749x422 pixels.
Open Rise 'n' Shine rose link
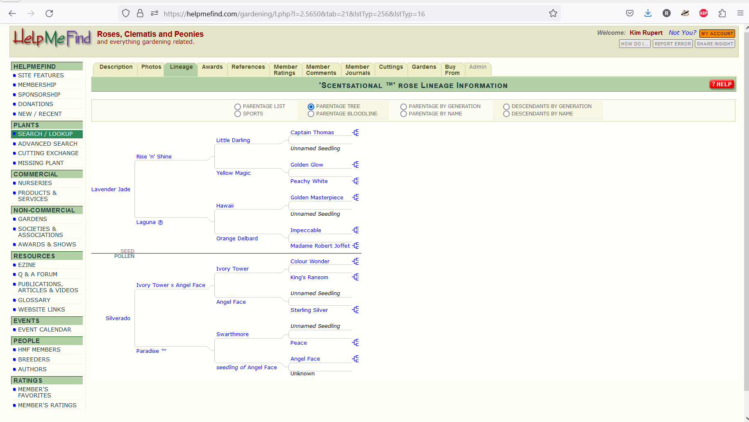[154, 156]
